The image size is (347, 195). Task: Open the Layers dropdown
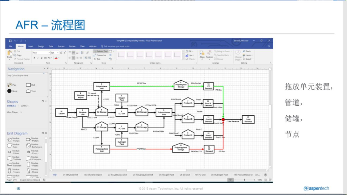coord(248,55)
